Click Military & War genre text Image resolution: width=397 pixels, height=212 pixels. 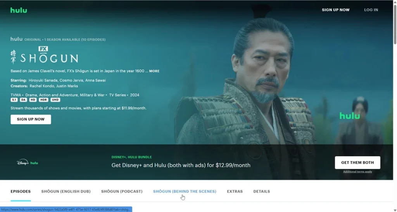pyautogui.click(x=92, y=95)
